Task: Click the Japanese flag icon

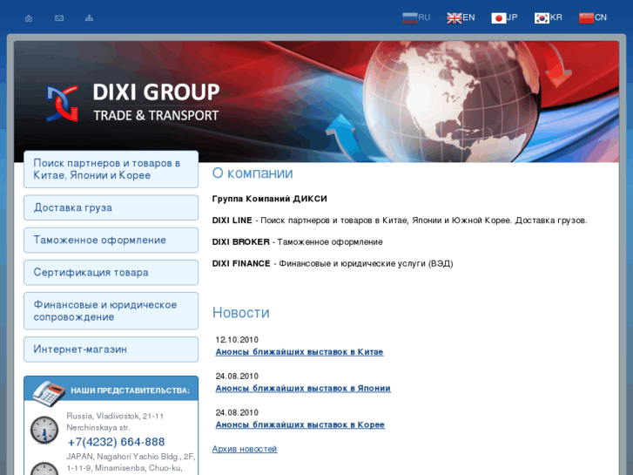Action: [499, 18]
